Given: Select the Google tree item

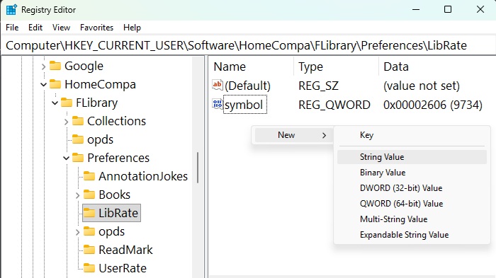Looking at the screenshot, I should tap(84, 66).
